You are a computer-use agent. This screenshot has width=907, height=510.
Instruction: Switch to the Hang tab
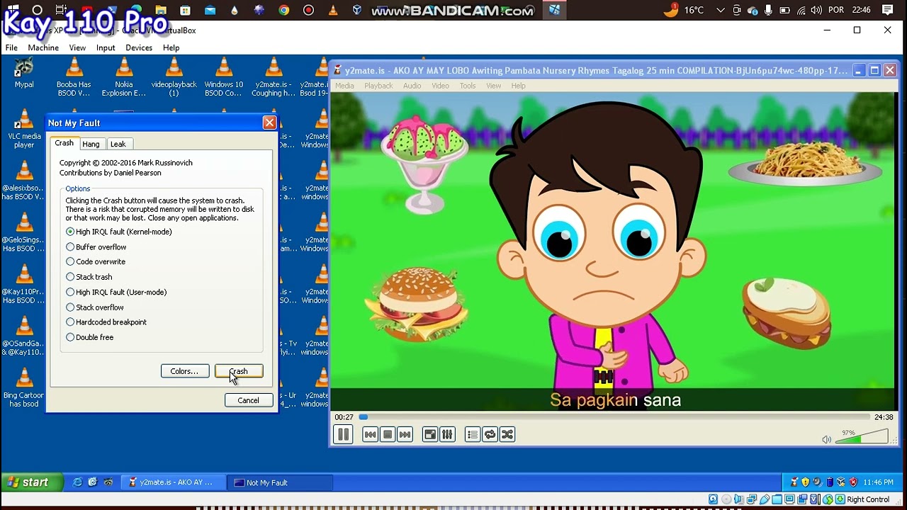point(91,144)
